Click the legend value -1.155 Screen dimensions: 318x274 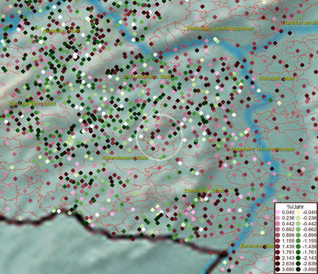point(309,241)
